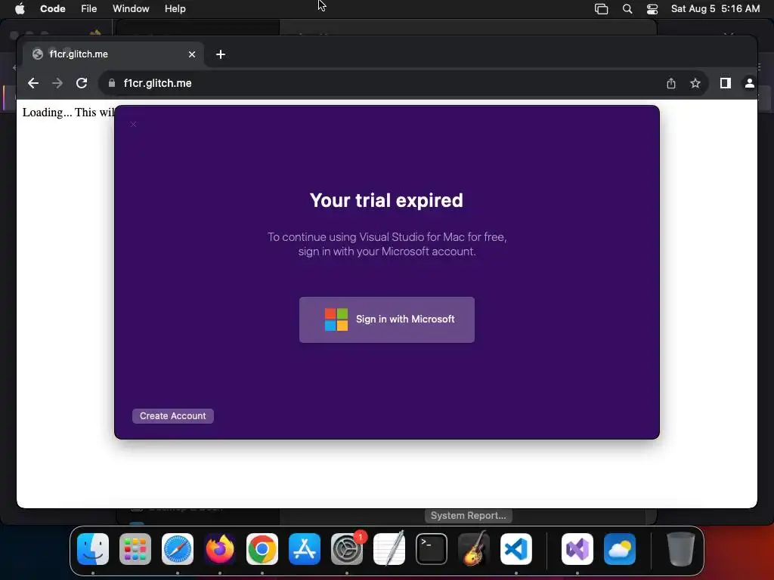Open Launchpad from the Dock
The image size is (774, 580).
[x=135, y=549]
